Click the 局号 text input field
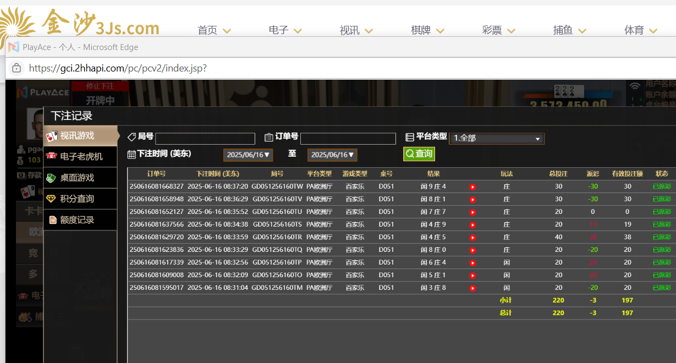The width and height of the screenshot is (676, 363). 205,139
